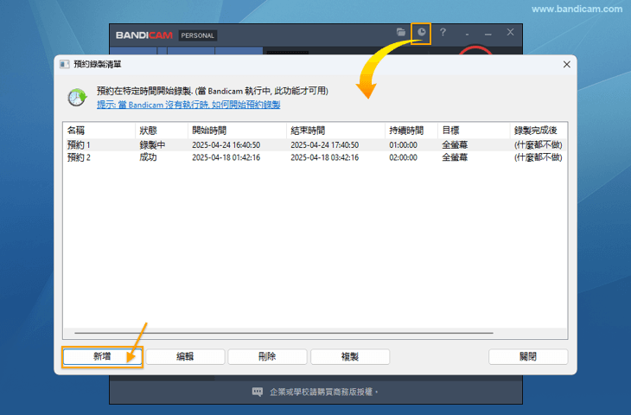
Task: Click start time 2025-04-18 01:42:16
Action: [226, 157]
